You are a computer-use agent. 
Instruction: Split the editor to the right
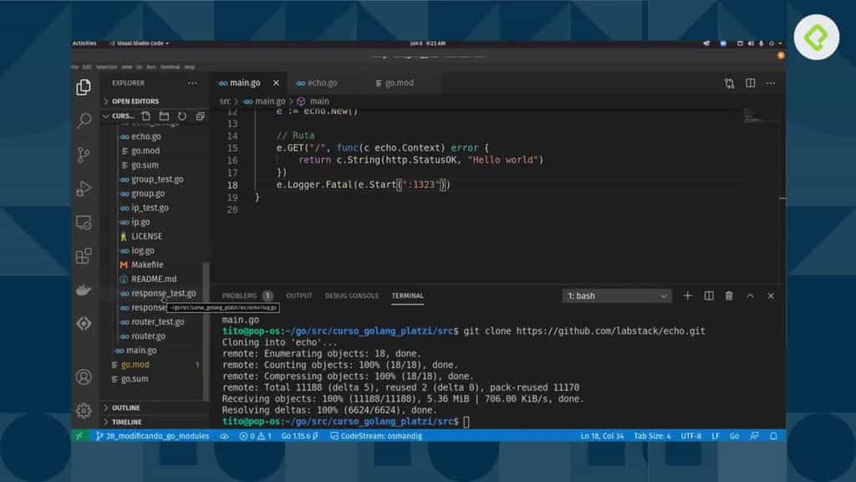tap(751, 83)
